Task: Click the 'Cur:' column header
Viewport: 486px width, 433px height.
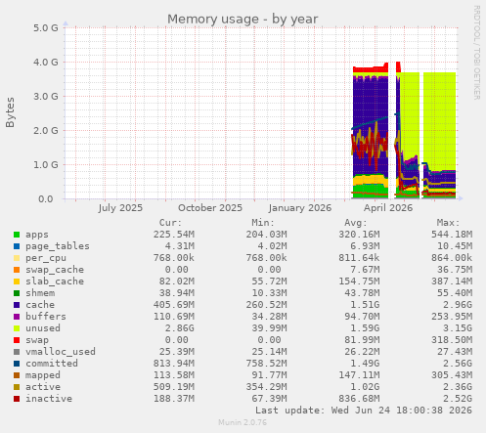Action: click(x=170, y=223)
